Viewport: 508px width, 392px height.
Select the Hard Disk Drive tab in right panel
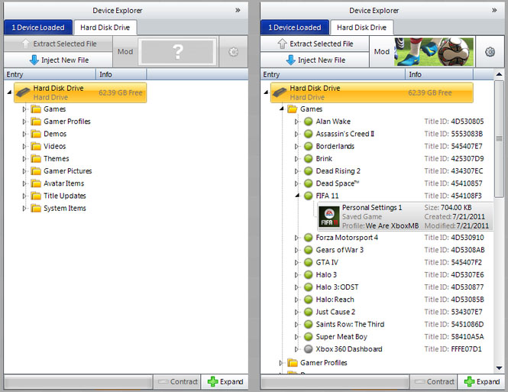pyautogui.click(x=361, y=28)
